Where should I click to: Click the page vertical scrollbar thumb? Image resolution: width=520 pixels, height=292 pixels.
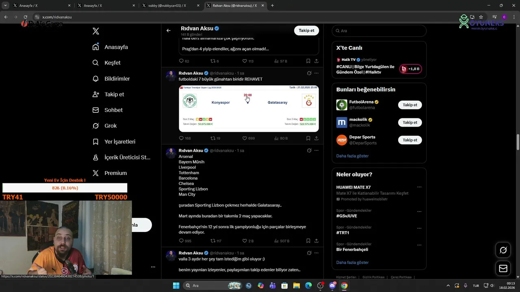coord(518,142)
